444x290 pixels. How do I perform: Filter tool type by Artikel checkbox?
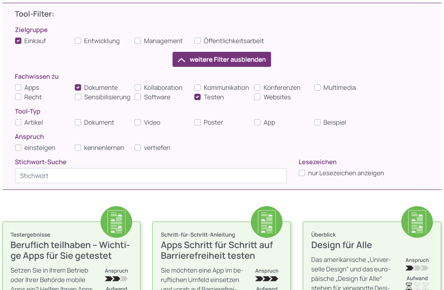(x=18, y=122)
